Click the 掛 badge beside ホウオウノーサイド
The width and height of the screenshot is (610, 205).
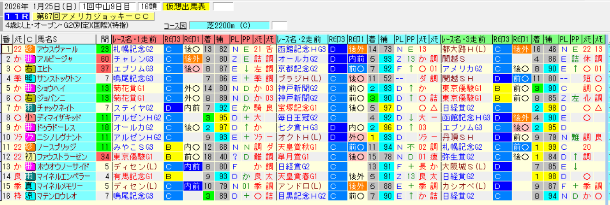pos(30,166)
